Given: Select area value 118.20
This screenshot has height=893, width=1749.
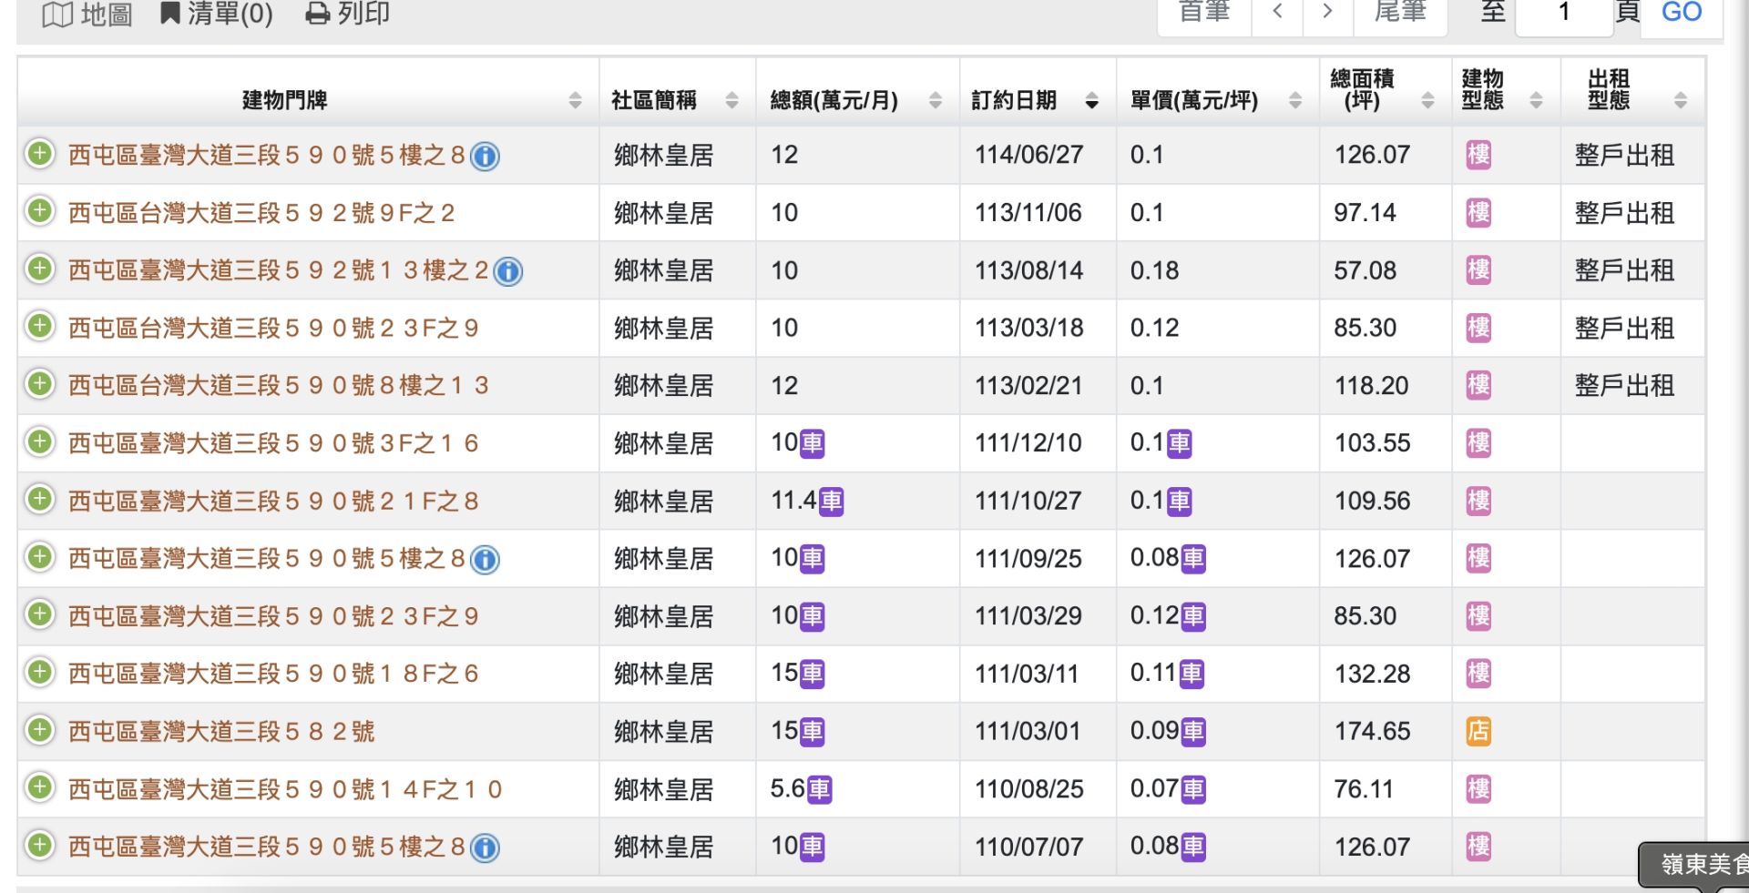Looking at the screenshot, I should pos(1371,386).
